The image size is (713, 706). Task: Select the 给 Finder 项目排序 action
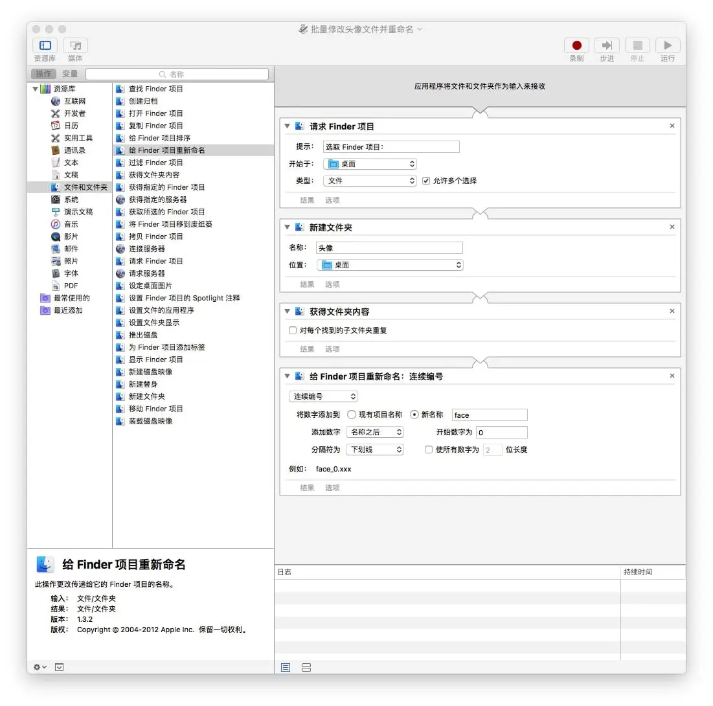pos(193,138)
